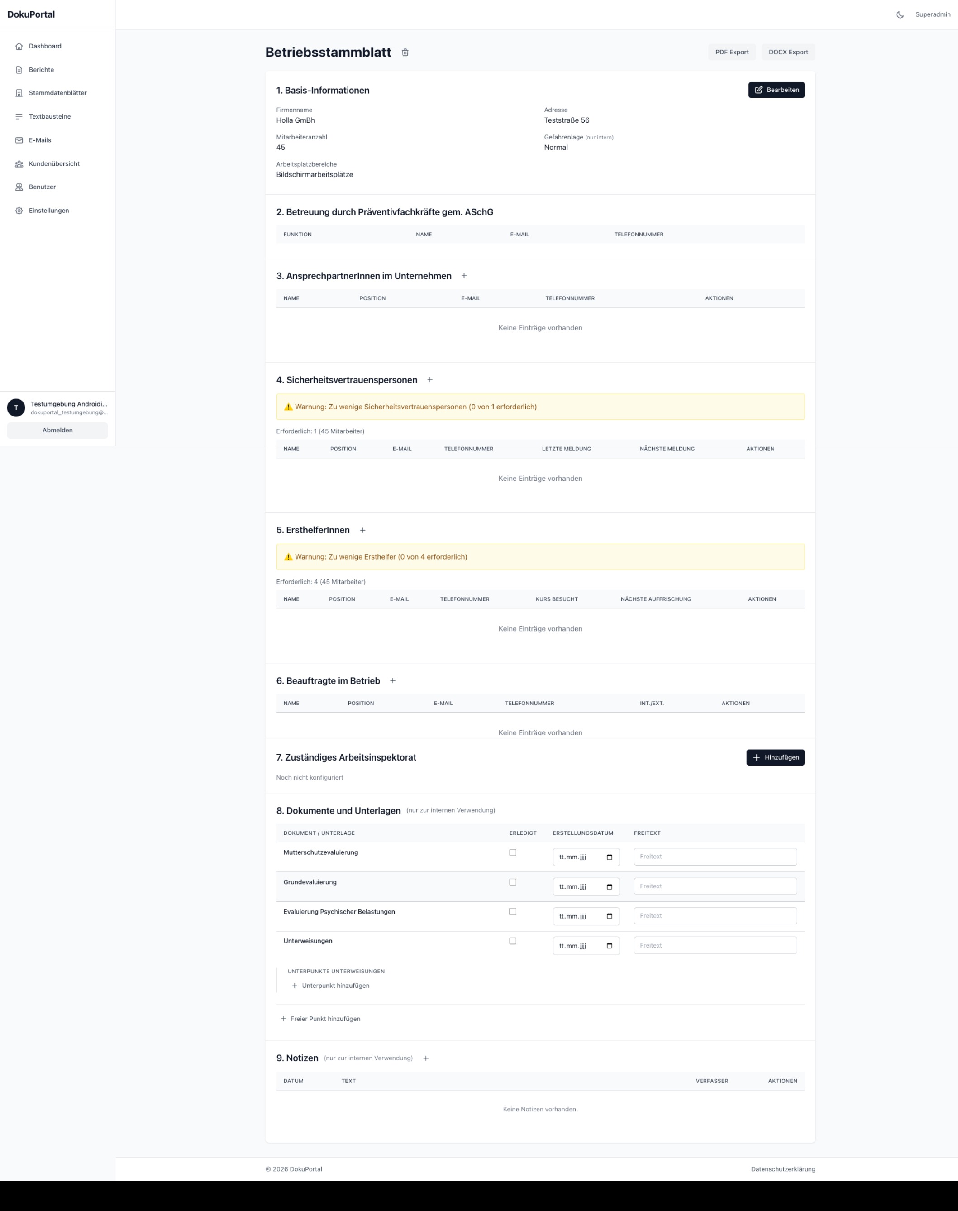The image size is (958, 1211).
Task: Open calendar picker for Mutterschutzevaluierung date
Action: (609, 857)
